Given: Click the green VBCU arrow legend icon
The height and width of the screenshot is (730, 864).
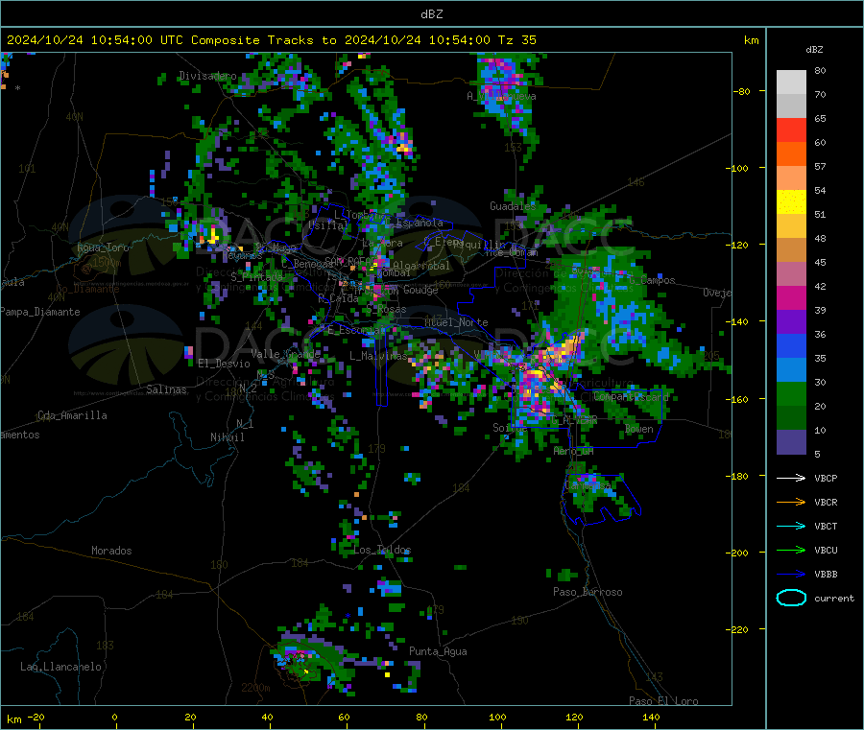Looking at the screenshot, I should [x=791, y=550].
